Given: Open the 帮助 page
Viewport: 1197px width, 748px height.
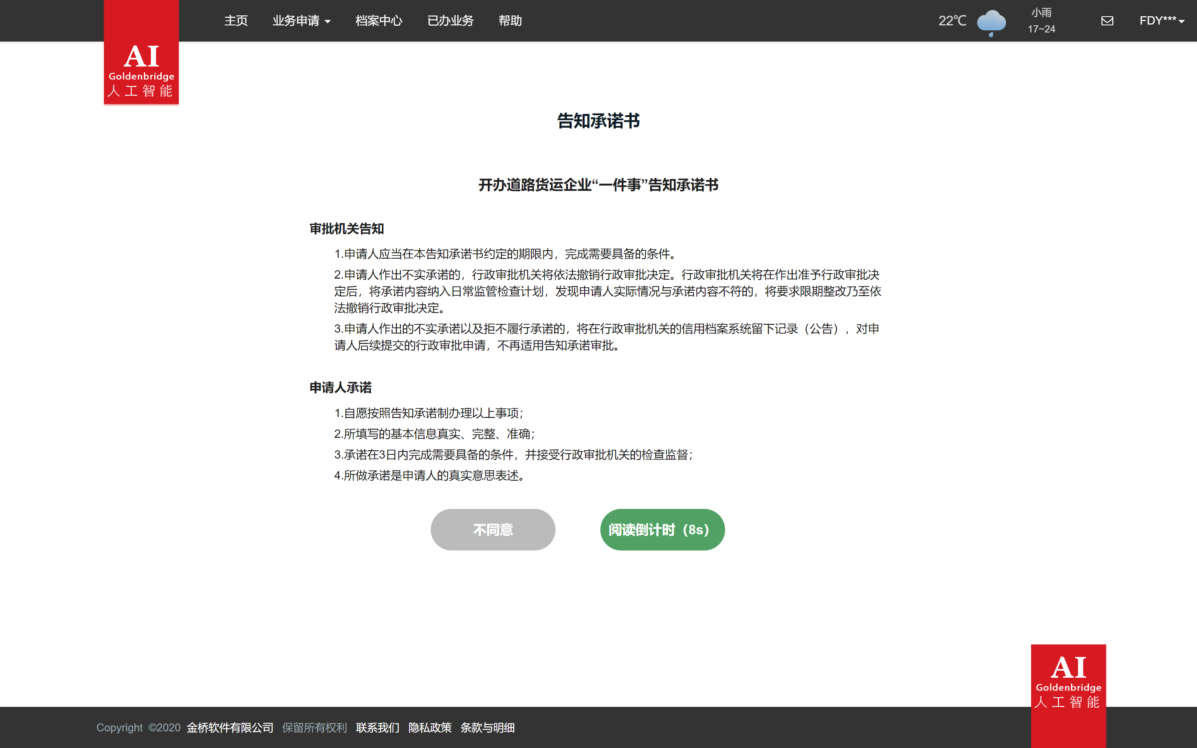Looking at the screenshot, I should click(x=510, y=21).
